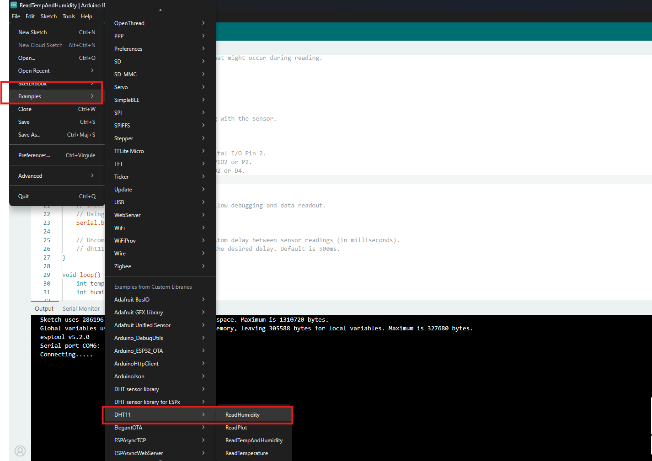Expand the Open Recent submenu
This screenshot has width=652, height=461.
point(57,71)
